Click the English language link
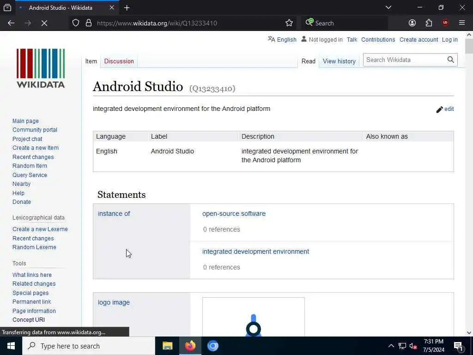This screenshot has height=355, width=473. tap(286, 40)
